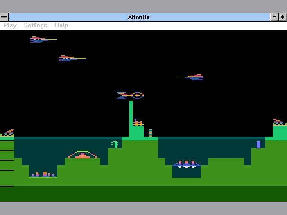This screenshot has height=215, width=287.
Task: Click the bandit bomber above the green tower
Action: tap(130, 95)
